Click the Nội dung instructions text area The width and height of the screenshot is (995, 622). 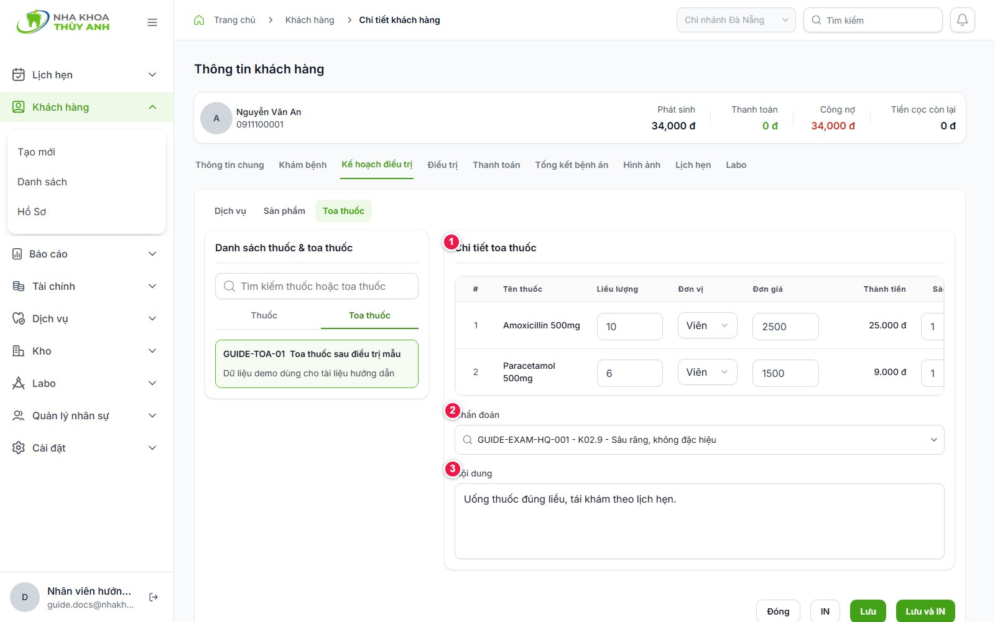click(x=699, y=521)
